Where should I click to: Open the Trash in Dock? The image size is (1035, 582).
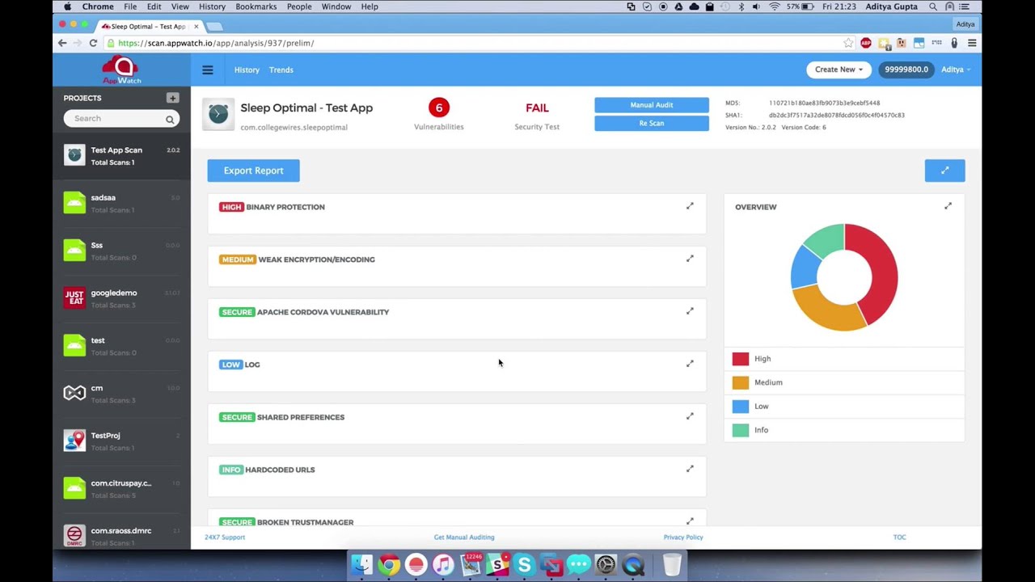(x=672, y=564)
